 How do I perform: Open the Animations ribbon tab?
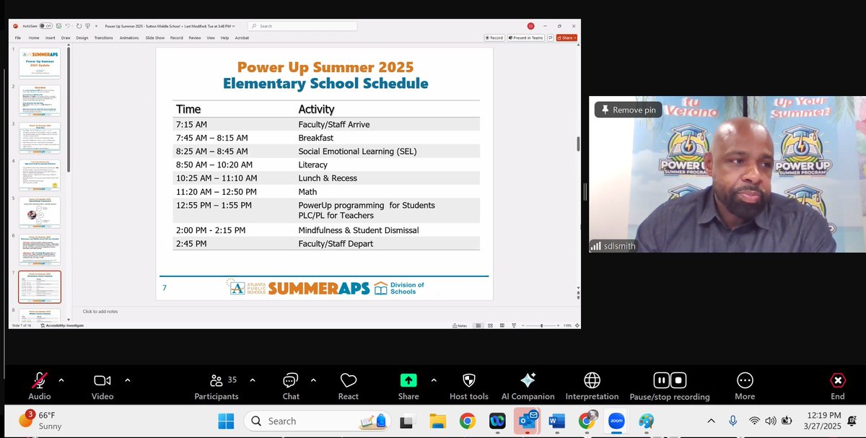coord(129,38)
